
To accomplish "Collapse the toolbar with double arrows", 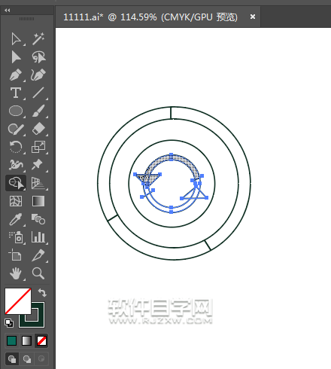I will [x=8, y=11].
